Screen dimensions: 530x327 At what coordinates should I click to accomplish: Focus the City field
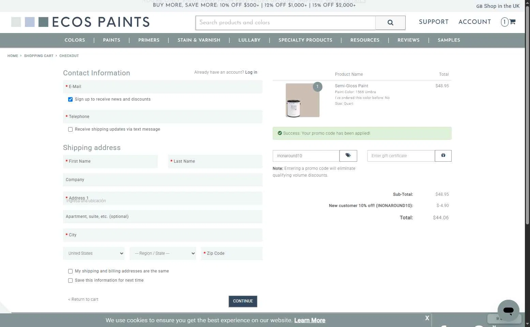click(x=163, y=235)
